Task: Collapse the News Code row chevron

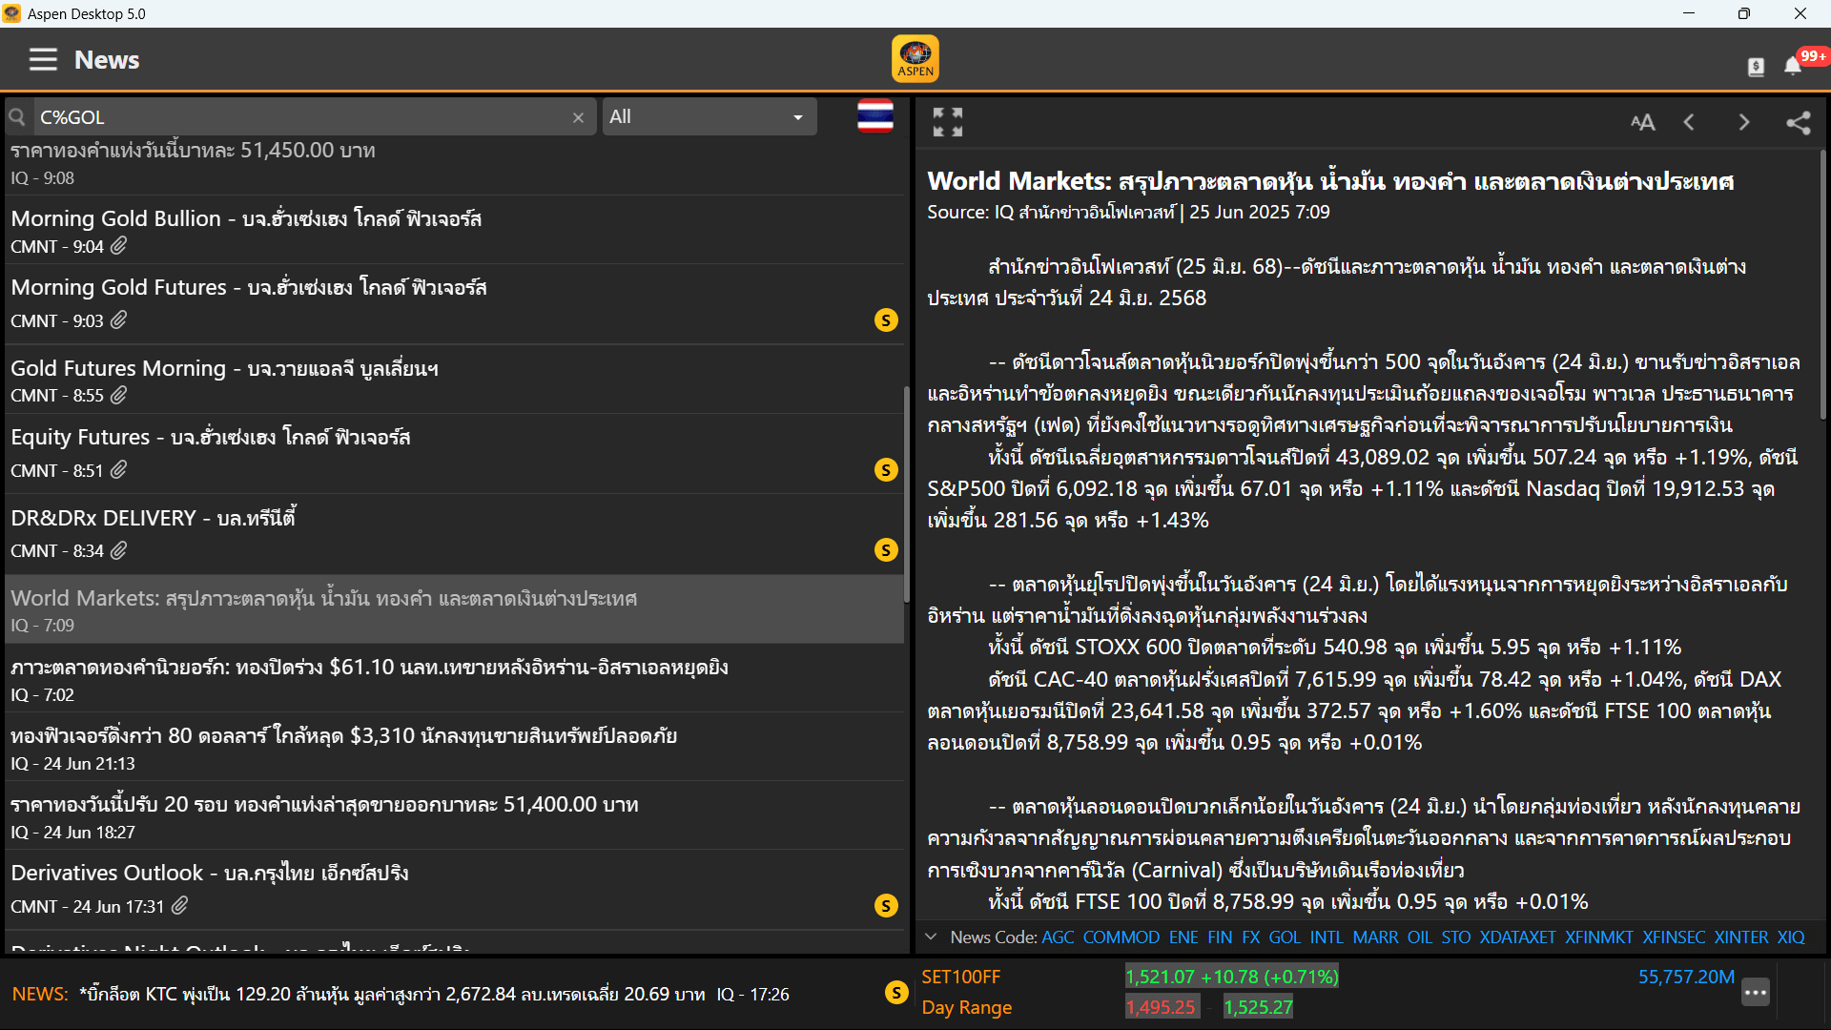Action: pyautogui.click(x=932, y=937)
